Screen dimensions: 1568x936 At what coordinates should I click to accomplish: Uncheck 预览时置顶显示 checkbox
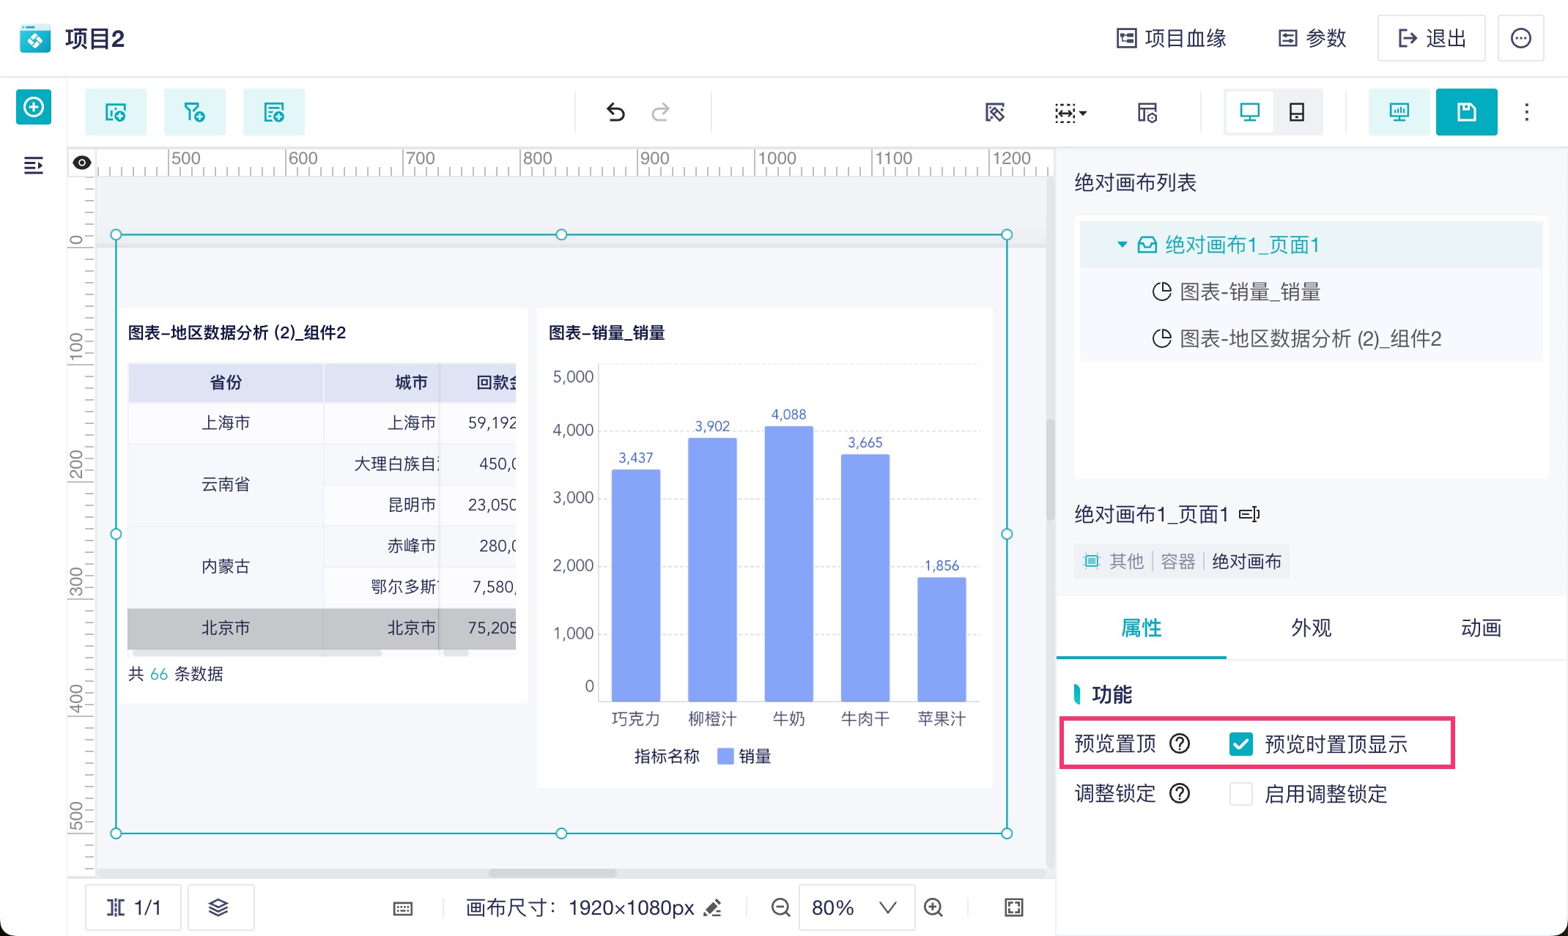point(1240,744)
